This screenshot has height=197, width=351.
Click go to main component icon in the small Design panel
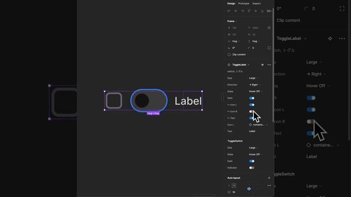point(262,65)
